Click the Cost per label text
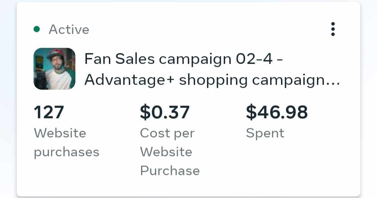The image size is (377, 198). pyautogui.click(x=167, y=134)
